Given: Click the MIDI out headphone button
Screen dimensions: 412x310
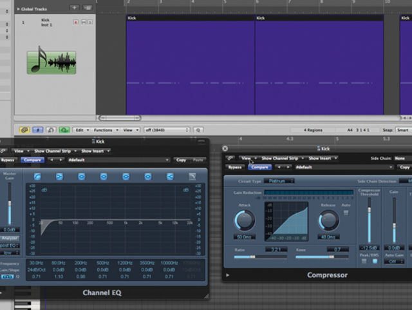Looking at the screenshot, I should pos(51,130).
